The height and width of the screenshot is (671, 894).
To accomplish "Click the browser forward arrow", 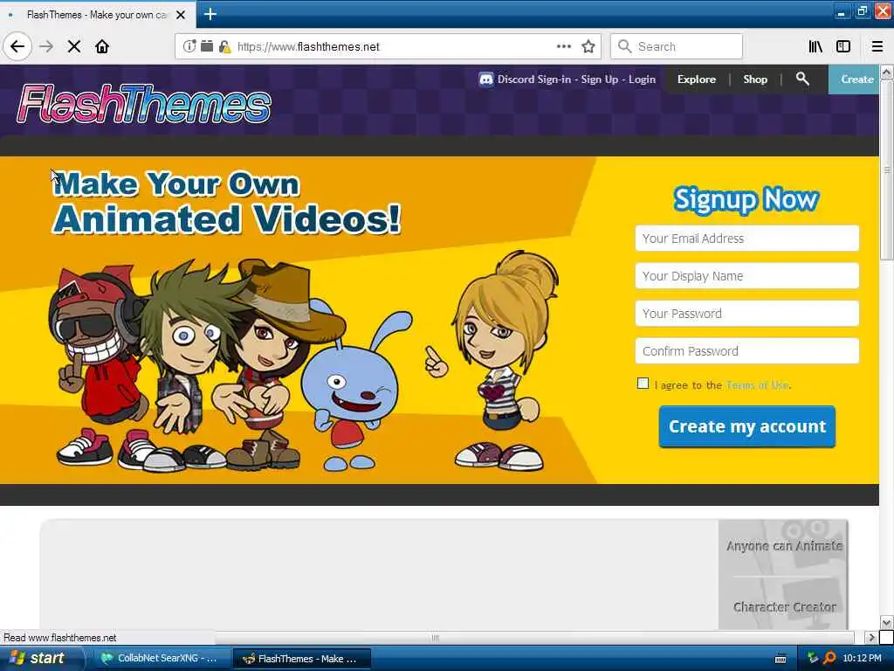I will click(46, 46).
